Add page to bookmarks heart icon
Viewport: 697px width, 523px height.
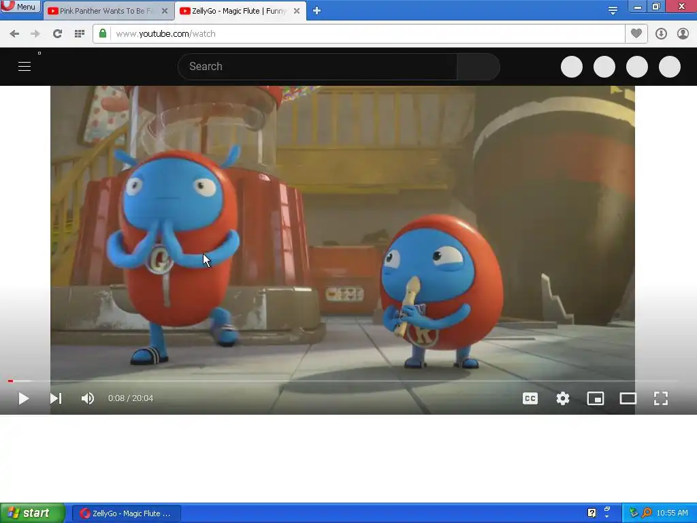(x=636, y=34)
